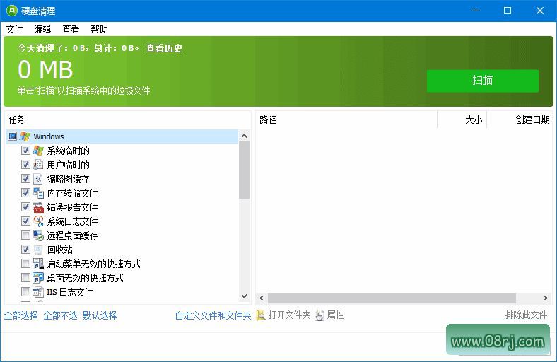Uncheck the 系统日志文件 checkbox
Image resolution: width=557 pixels, height=362 pixels.
point(25,221)
